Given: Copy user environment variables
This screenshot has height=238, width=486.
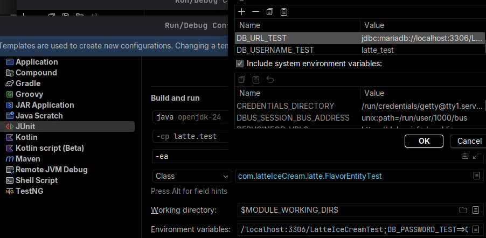Looking at the screenshot, I should coord(269,12).
